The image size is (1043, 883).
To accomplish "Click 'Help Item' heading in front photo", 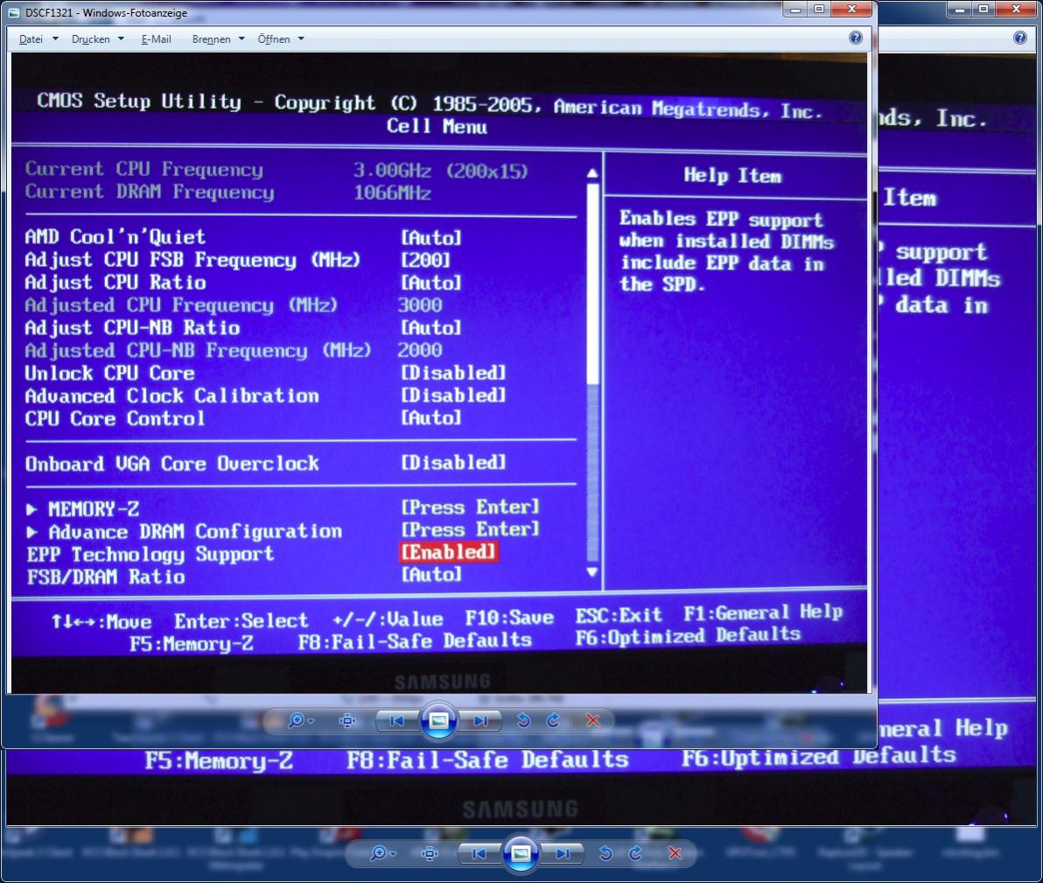I will (733, 176).
